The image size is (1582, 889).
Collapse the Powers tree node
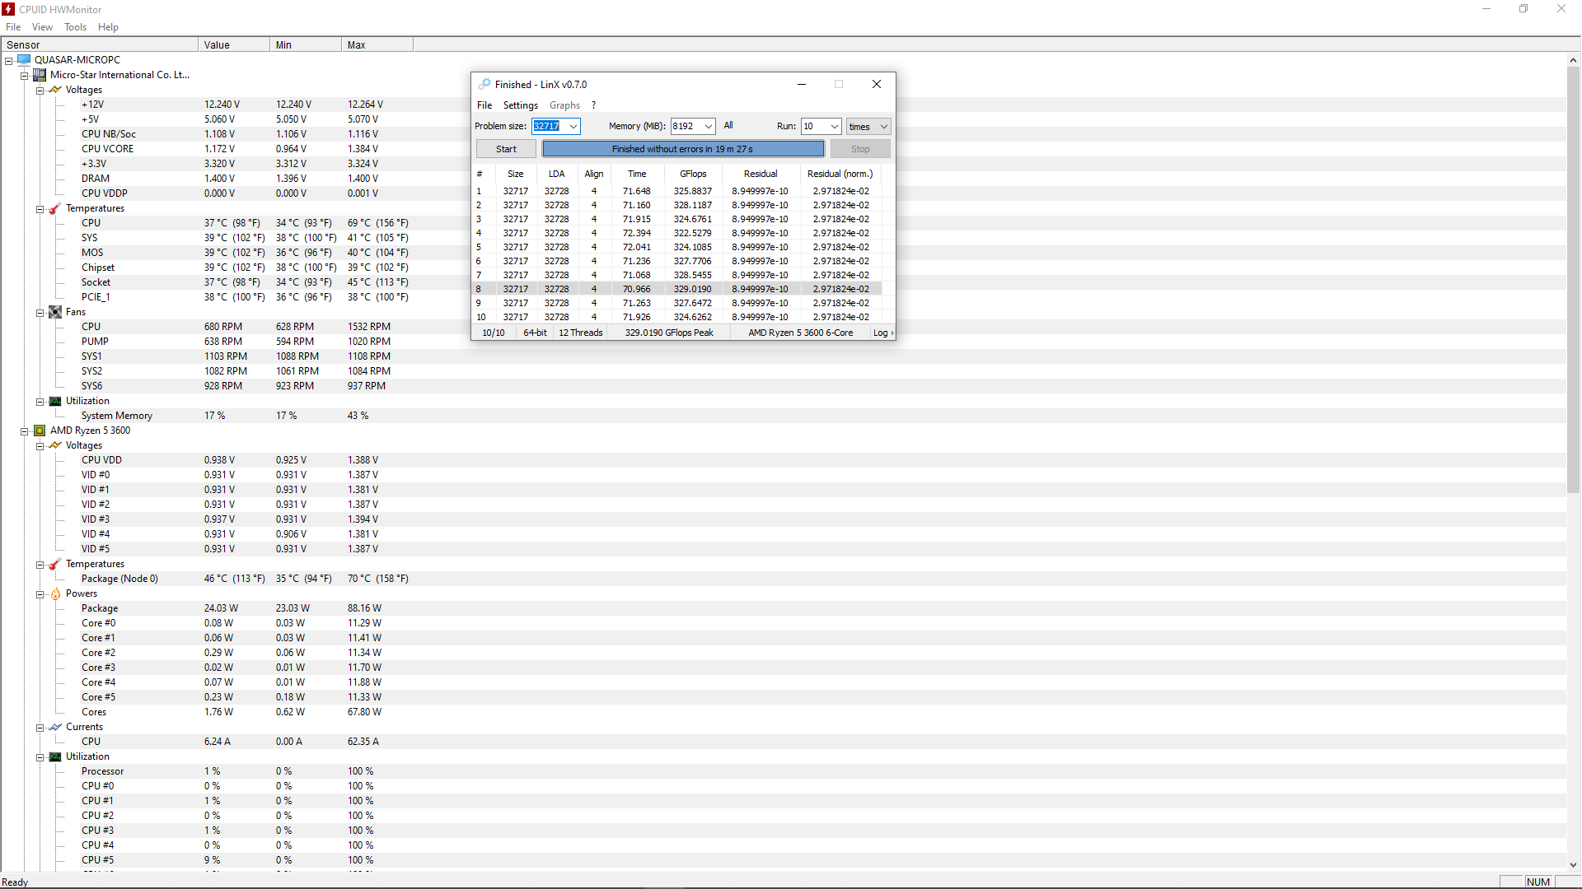click(40, 594)
